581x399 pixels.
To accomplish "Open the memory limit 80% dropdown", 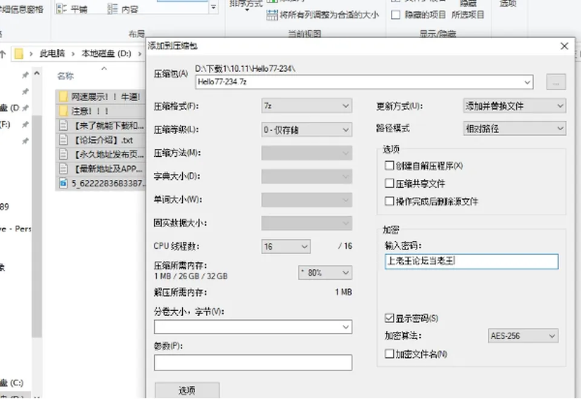I will (325, 273).
